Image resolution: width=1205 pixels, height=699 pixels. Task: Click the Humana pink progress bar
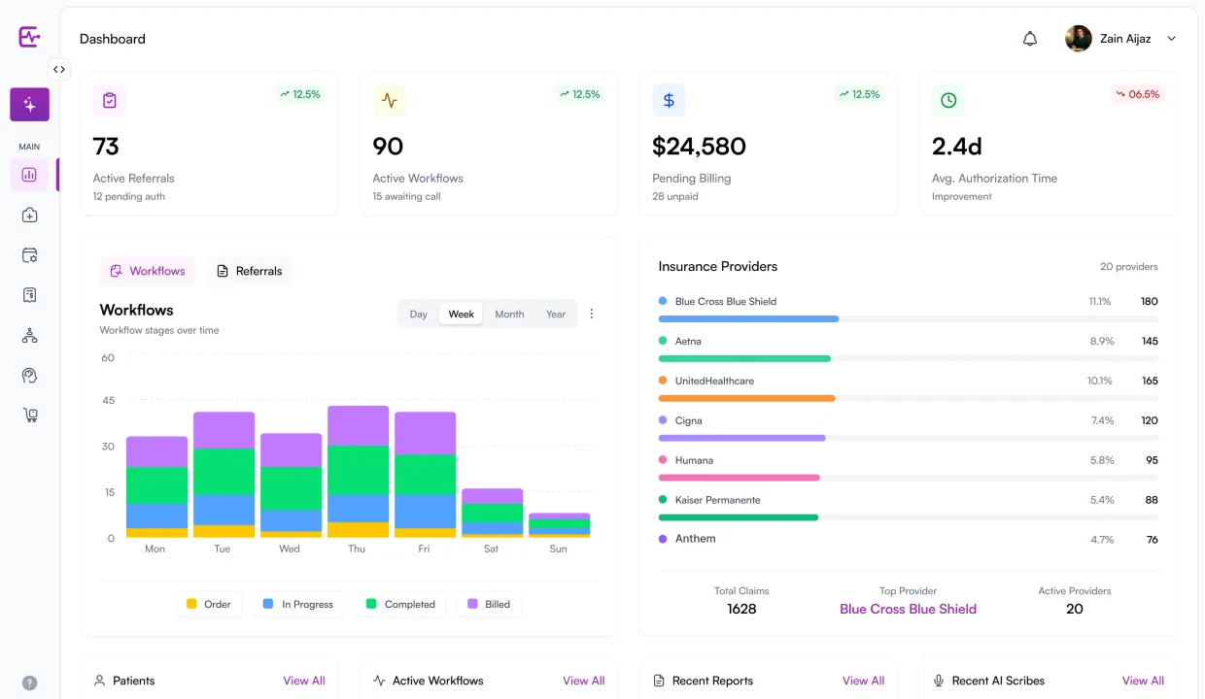(x=909, y=478)
